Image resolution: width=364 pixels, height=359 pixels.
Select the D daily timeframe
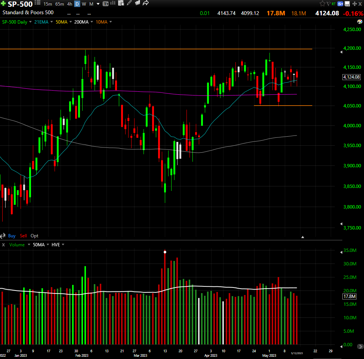77,4
